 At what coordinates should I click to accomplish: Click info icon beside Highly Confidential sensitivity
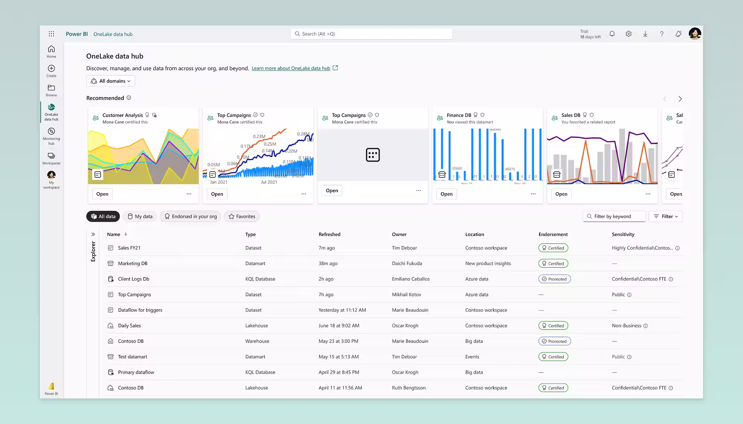pos(677,248)
